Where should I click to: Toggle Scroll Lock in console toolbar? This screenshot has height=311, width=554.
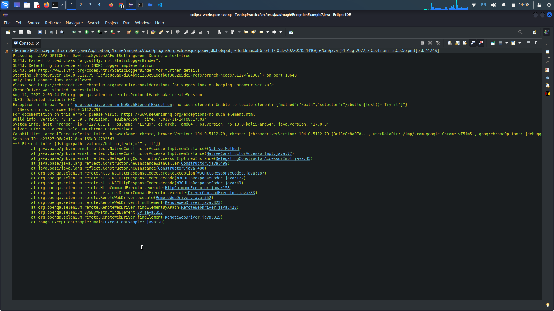tap(457, 43)
